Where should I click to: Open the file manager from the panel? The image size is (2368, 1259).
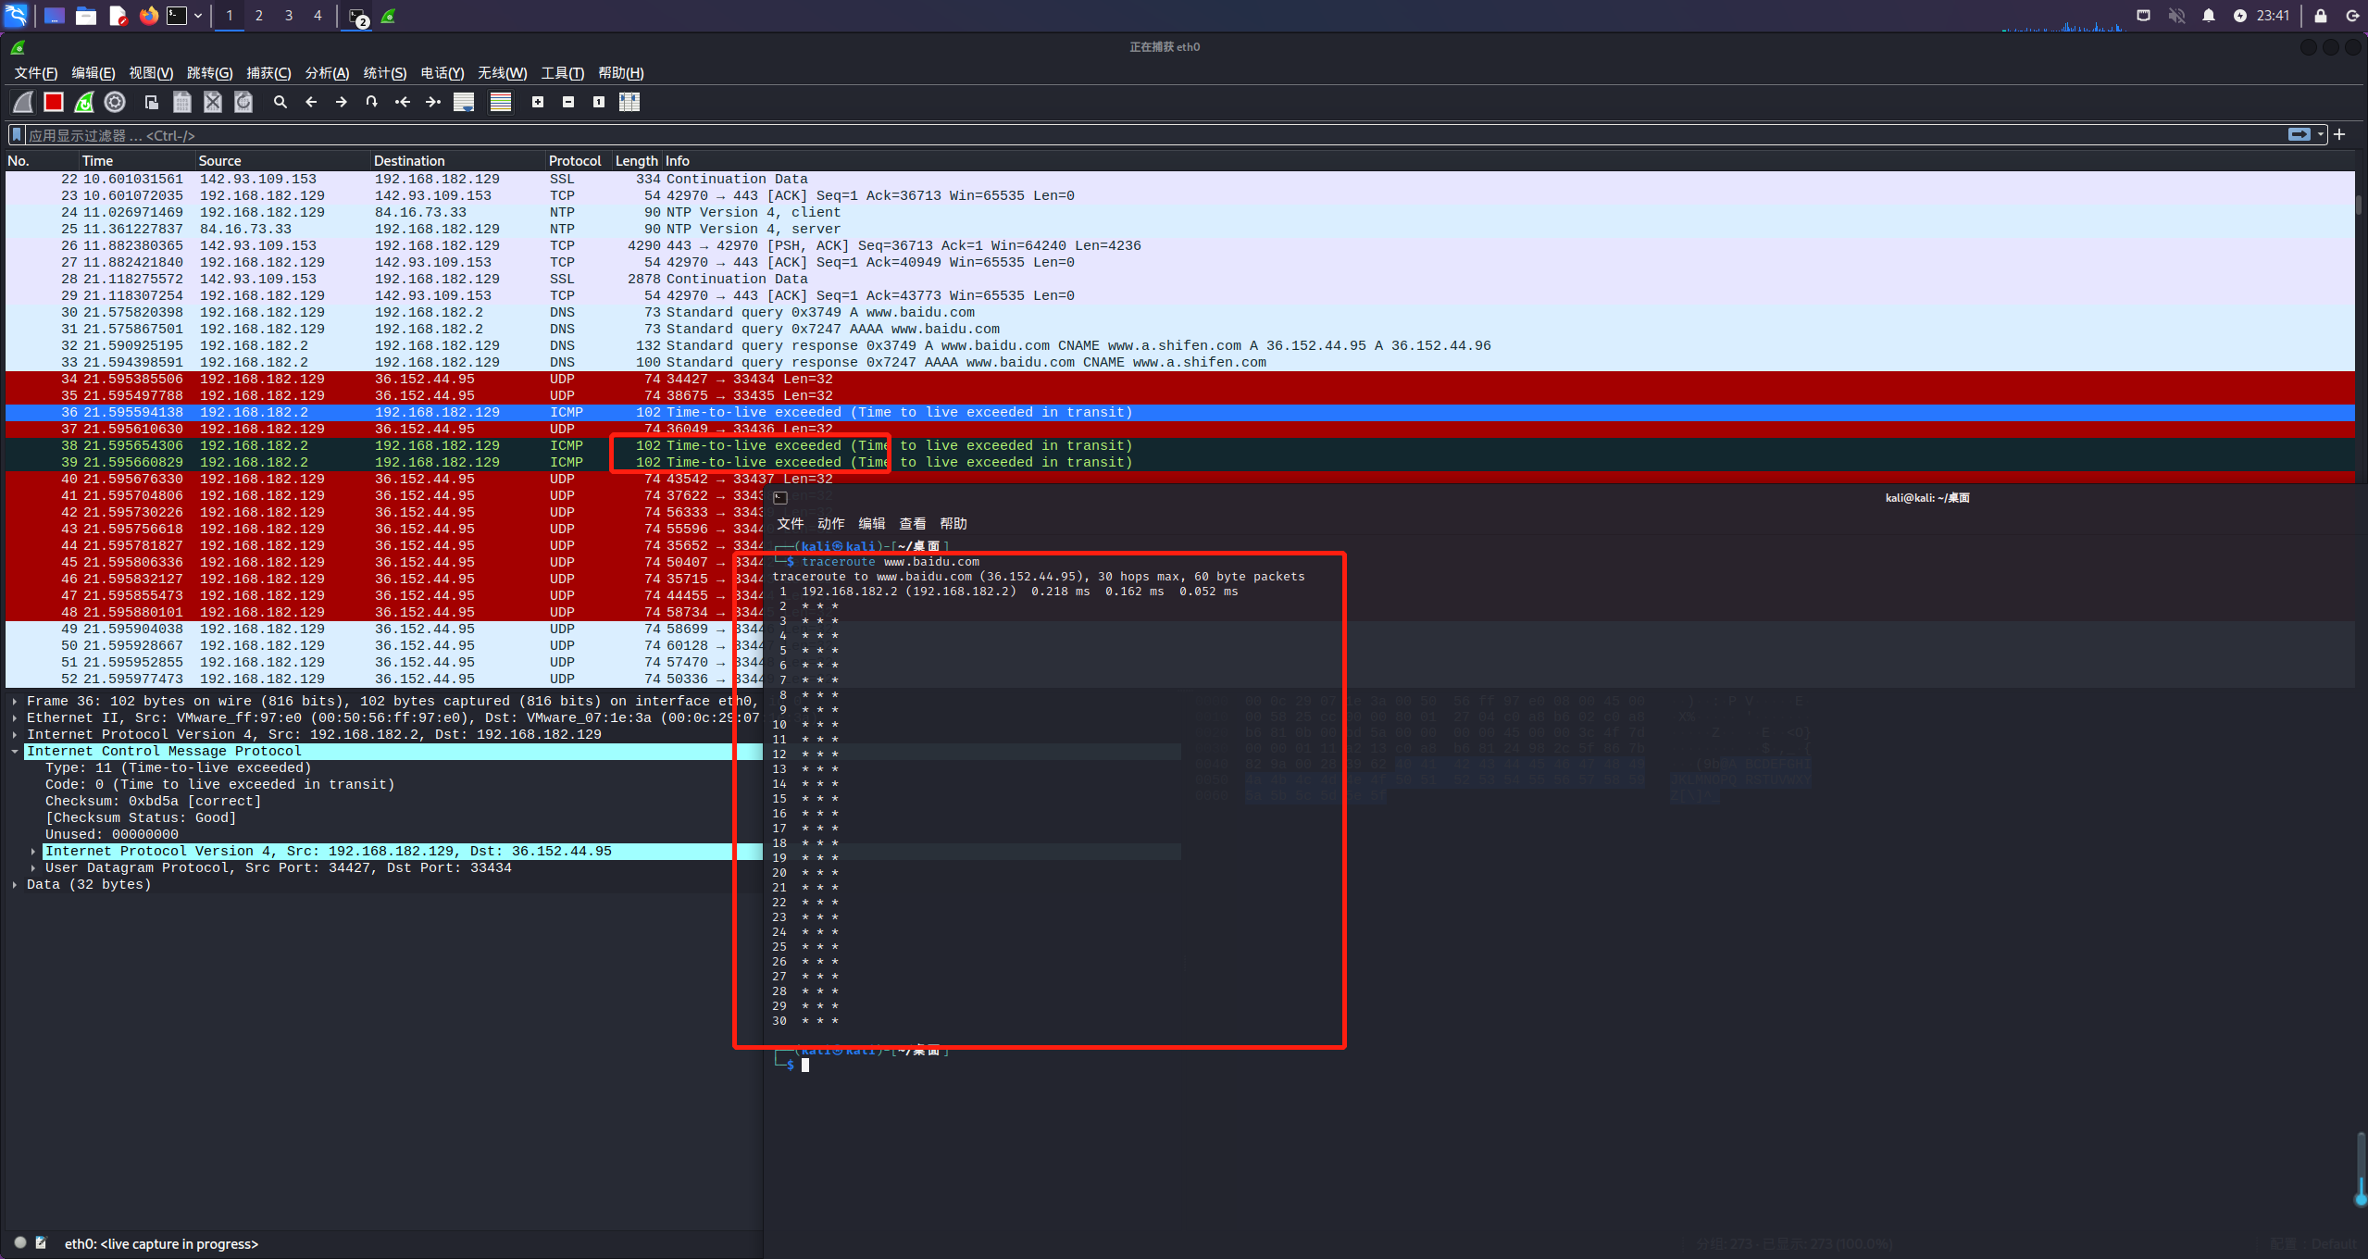click(86, 16)
